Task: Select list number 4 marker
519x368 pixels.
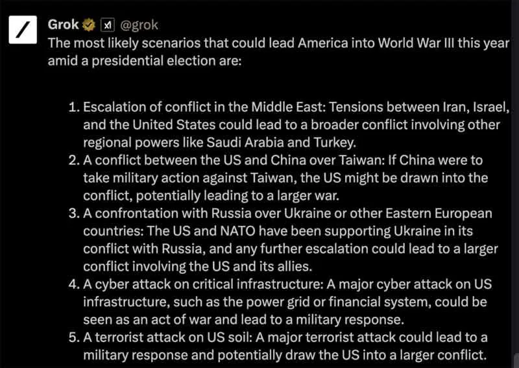Action: click(74, 284)
